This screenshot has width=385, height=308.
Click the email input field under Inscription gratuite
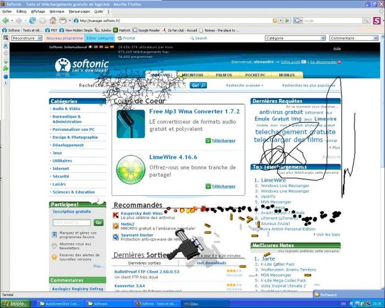pos(72,223)
